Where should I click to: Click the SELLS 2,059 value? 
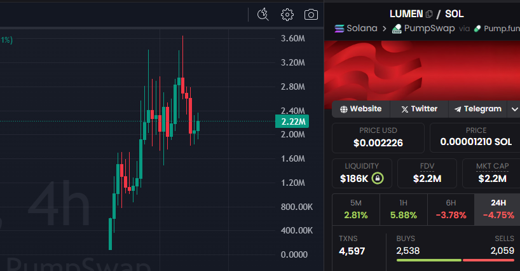click(x=502, y=251)
